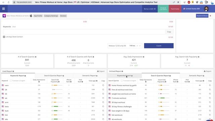The height and width of the screenshot is (121, 215).
Task: Open the shield extension icon
Action: pos(197,2)
